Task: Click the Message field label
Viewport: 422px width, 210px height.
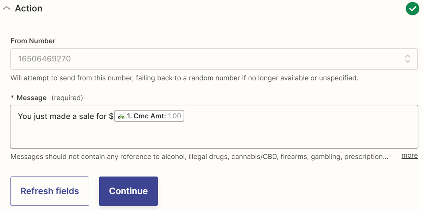Action: pos(31,98)
